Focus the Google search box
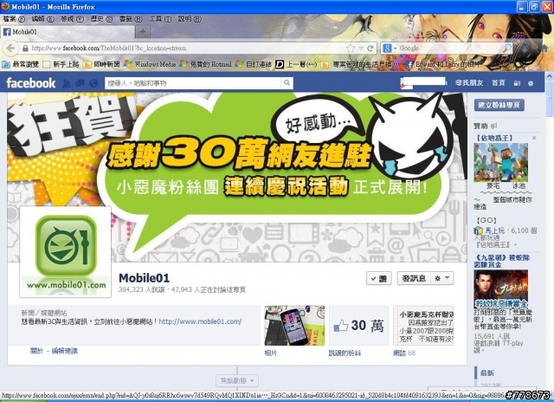This screenshot has height=402, width=554. 450,48
